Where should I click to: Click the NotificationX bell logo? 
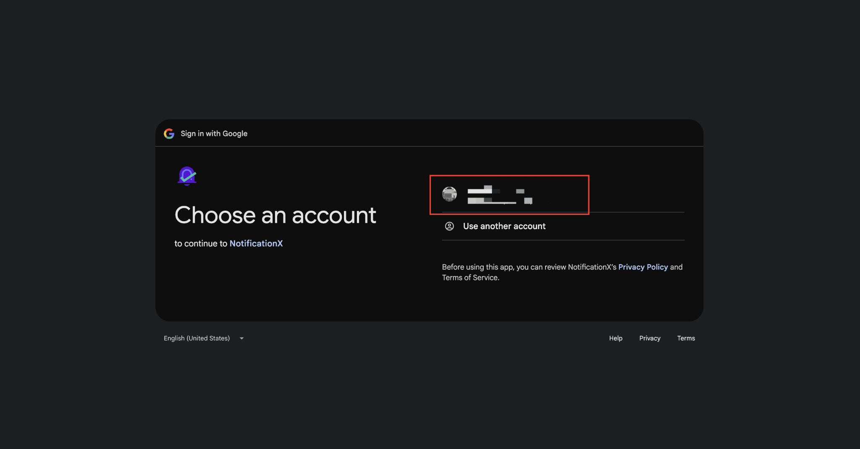[187, 176]
